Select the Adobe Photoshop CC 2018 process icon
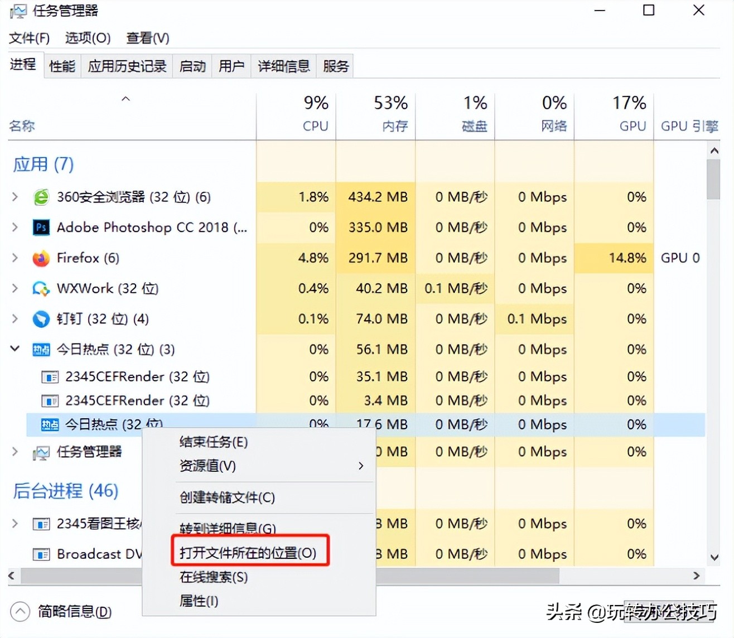 tap(41, 228)
